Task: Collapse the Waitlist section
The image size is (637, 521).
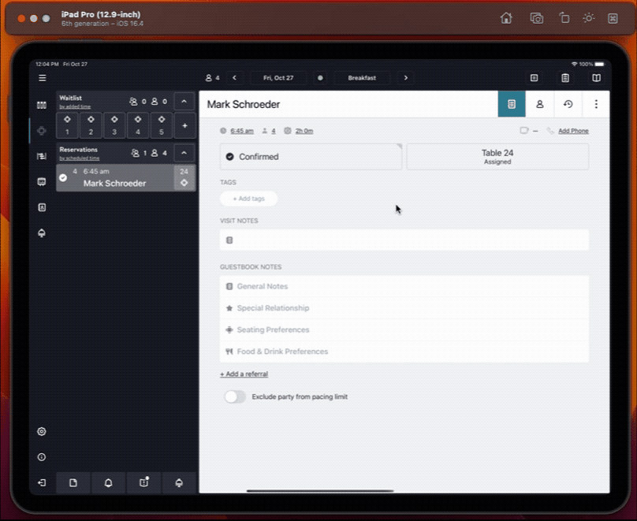Action: (x=183, y=101)
